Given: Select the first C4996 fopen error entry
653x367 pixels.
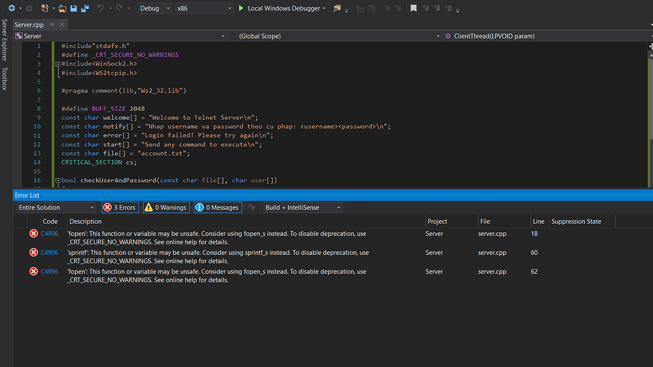Looking at the screenshot, I should click(x=189, y=236).
